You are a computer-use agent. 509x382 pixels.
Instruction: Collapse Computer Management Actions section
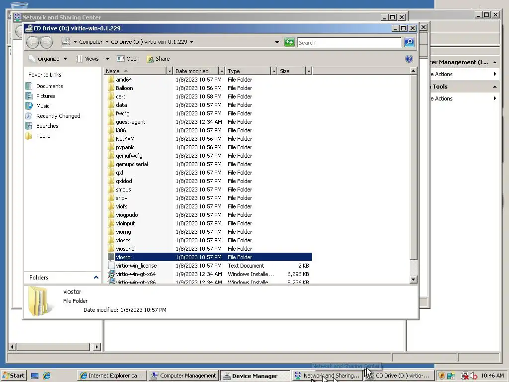click(x=495, y=62)
